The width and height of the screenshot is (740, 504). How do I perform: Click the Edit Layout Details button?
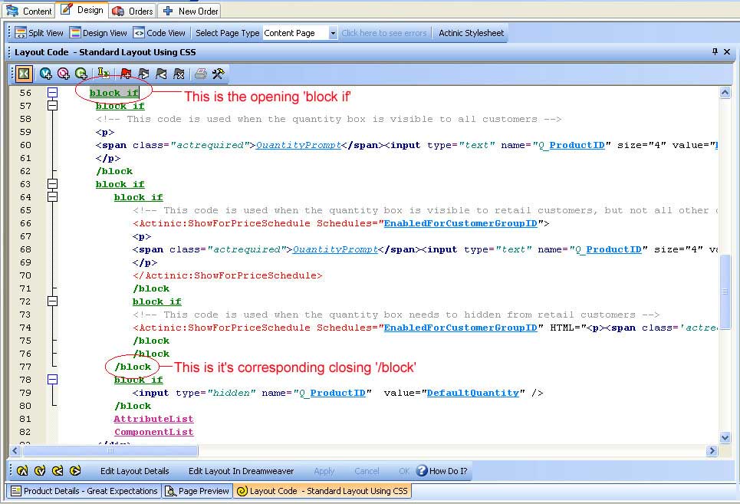coord(135,471)
